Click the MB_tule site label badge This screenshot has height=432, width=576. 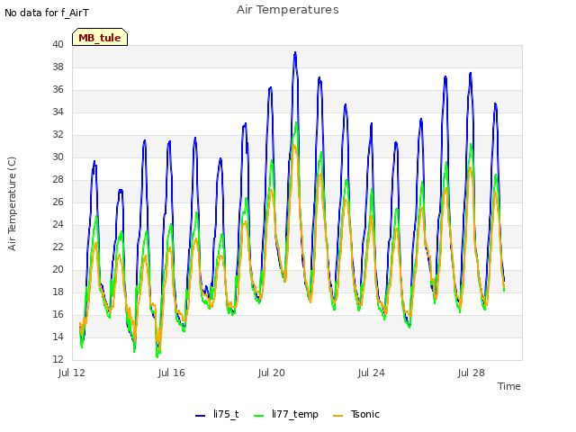click(100, 37)
